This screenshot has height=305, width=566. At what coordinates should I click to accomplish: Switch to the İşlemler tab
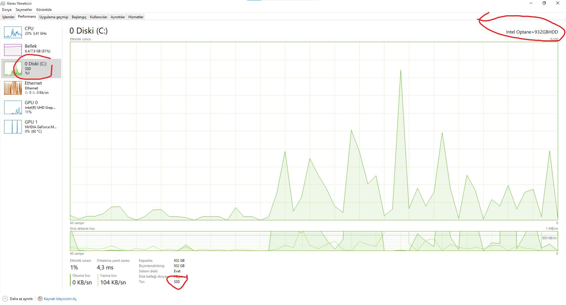(8, 17)
